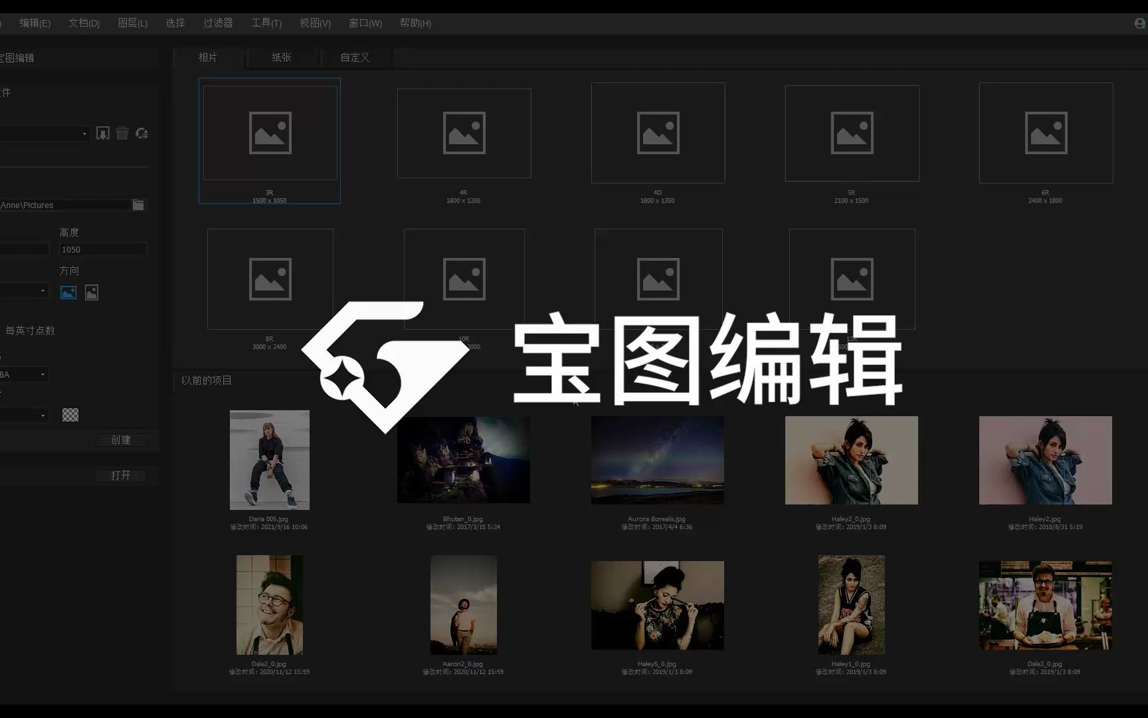Browse for a folder beside the Pictures path

click(x=138, y=205)
